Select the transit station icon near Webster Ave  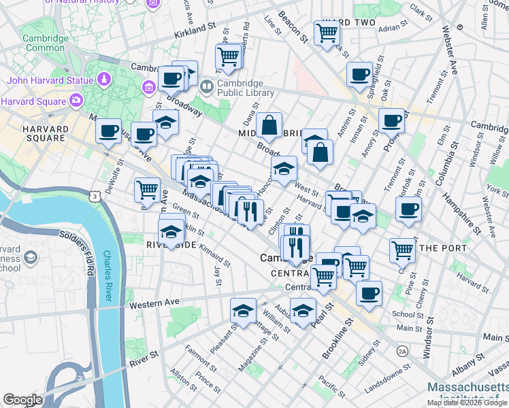(460, 28)
